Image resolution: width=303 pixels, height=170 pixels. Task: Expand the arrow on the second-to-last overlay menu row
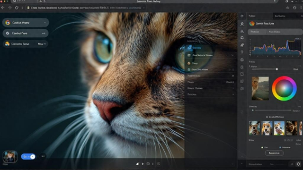[x=233, y=88]
